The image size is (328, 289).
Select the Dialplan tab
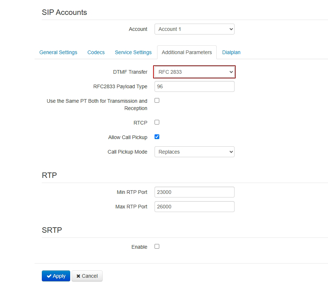[231, 52]
